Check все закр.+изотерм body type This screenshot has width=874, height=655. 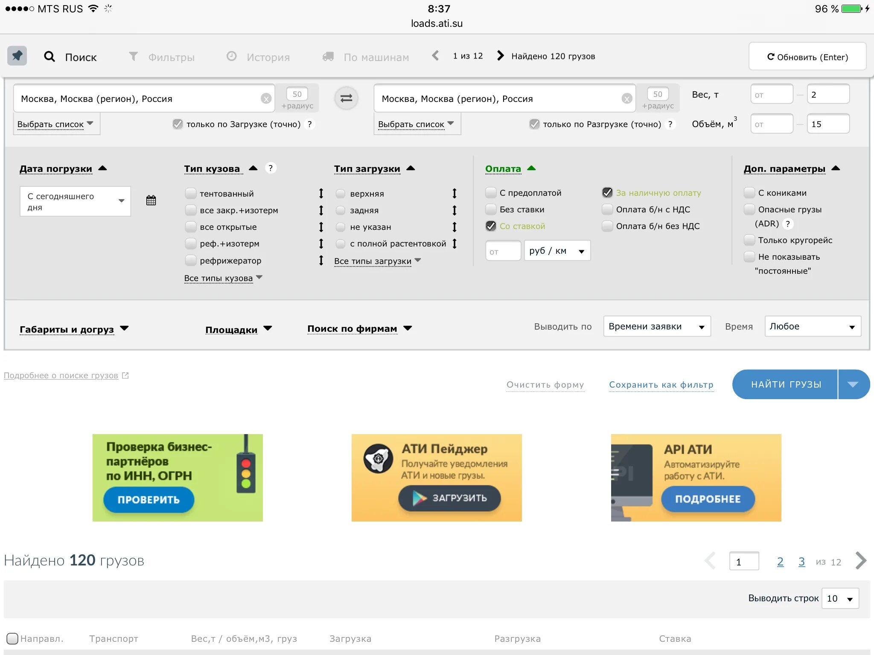point(191,210)
